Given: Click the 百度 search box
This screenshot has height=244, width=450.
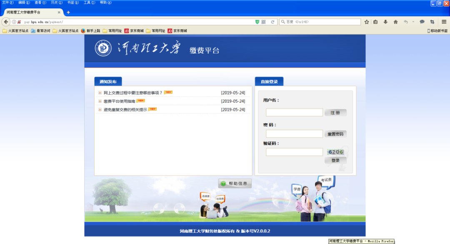Looking at the screenshot, I should tap(320, 22).
